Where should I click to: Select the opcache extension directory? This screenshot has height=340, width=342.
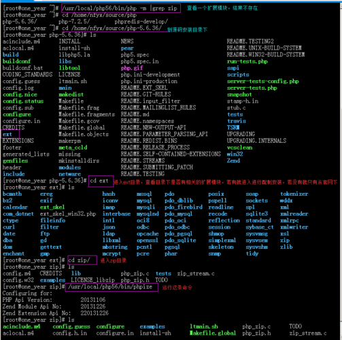[x=148, y=234]
